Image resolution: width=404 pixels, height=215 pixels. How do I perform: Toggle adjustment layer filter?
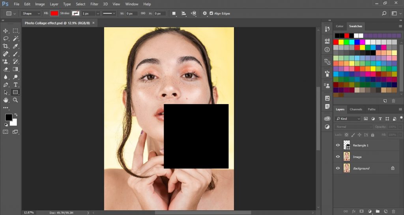373,119
